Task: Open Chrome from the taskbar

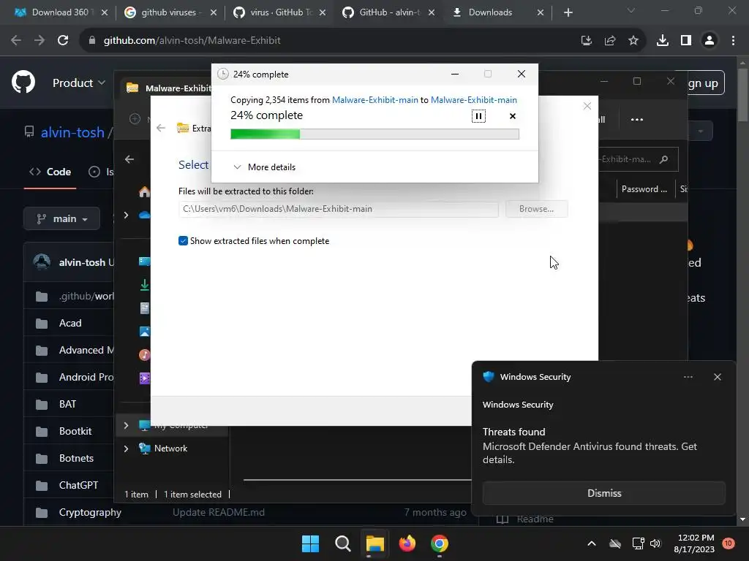Action: click(440, 543)
